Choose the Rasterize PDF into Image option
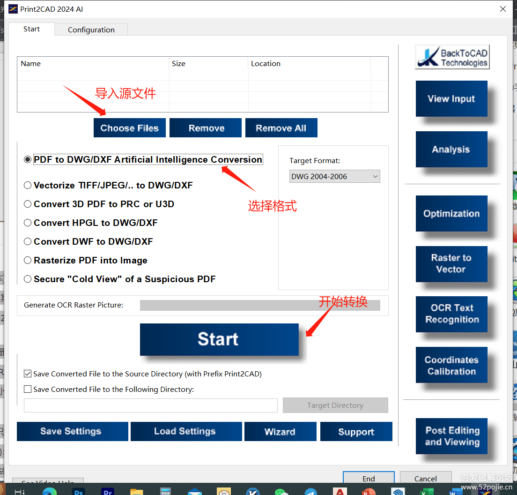Viewport: 517px width, 495px height. pyautogui.click(x=28, y=261)
